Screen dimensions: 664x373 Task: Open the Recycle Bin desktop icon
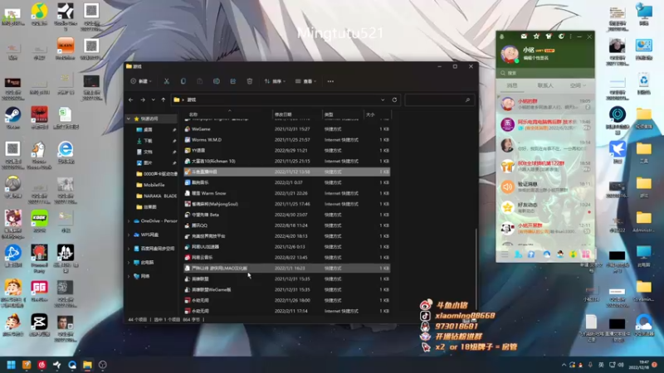[644, 84]
